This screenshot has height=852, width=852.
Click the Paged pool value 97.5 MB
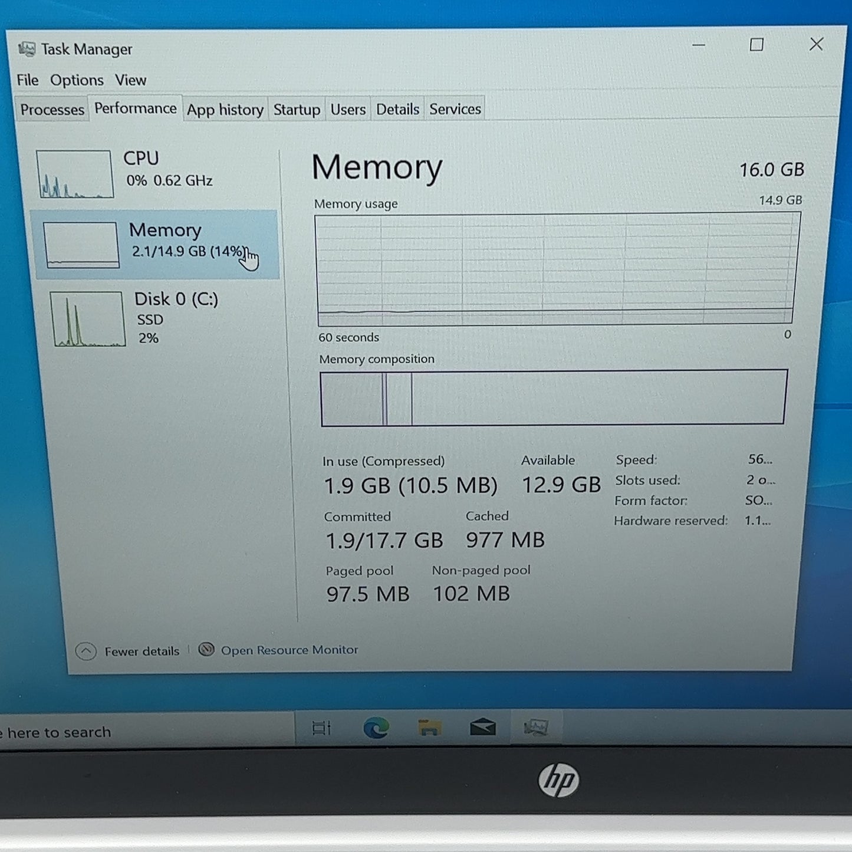(368, 594)
